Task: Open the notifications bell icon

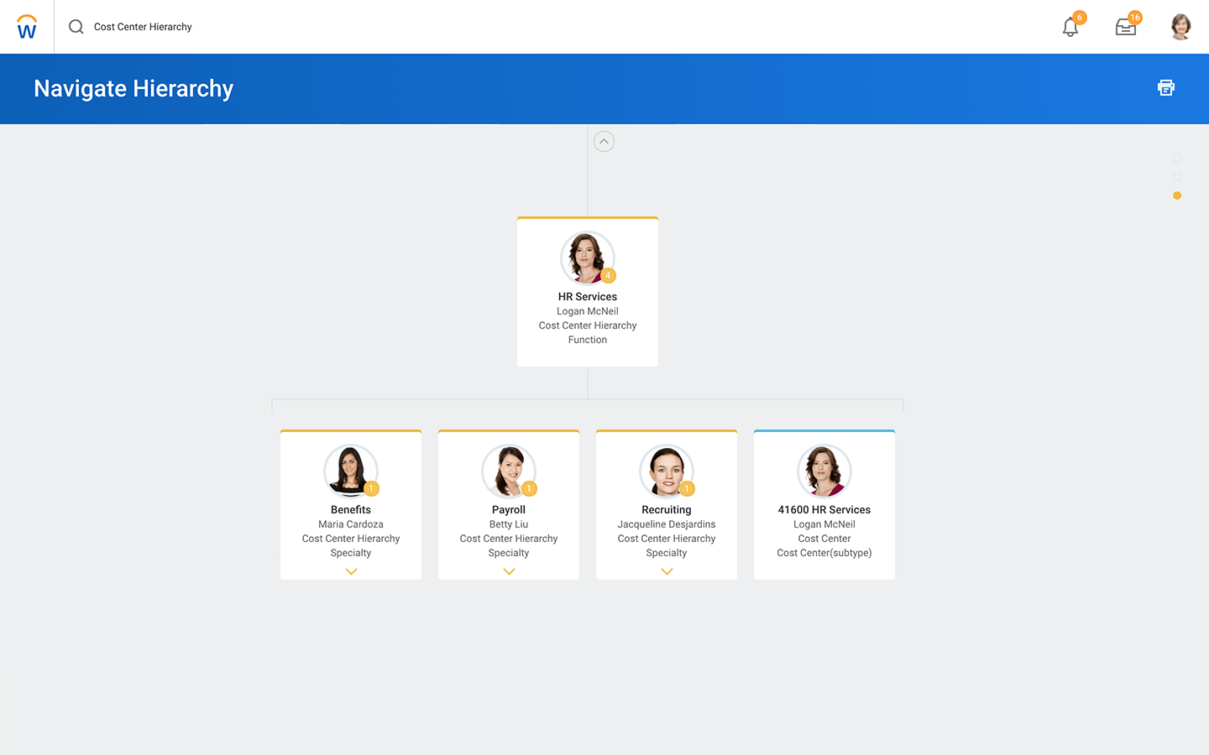Action: [1070, 27]
